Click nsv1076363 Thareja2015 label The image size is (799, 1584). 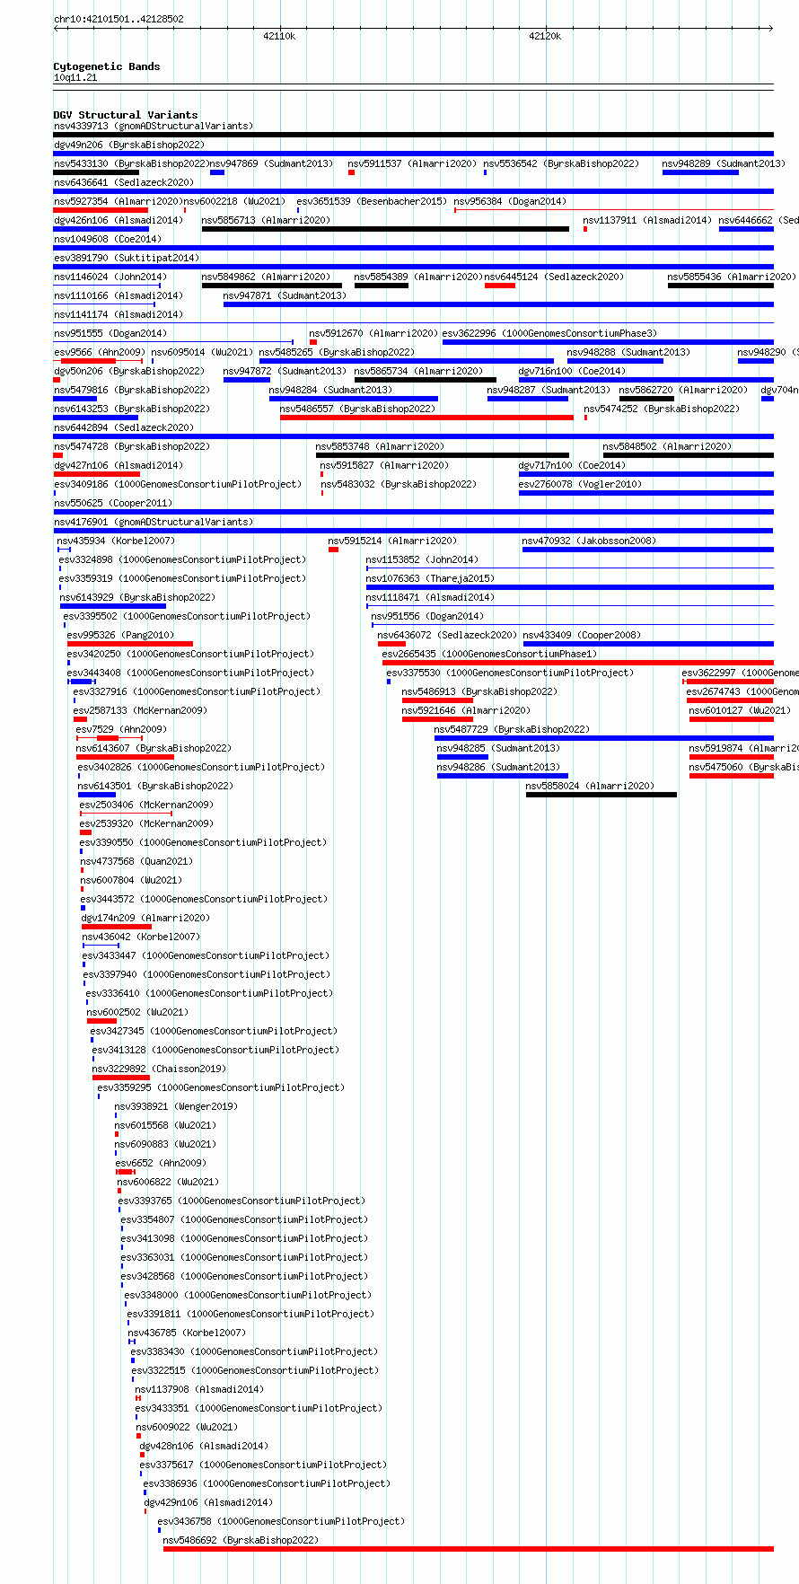pos(430,578)
